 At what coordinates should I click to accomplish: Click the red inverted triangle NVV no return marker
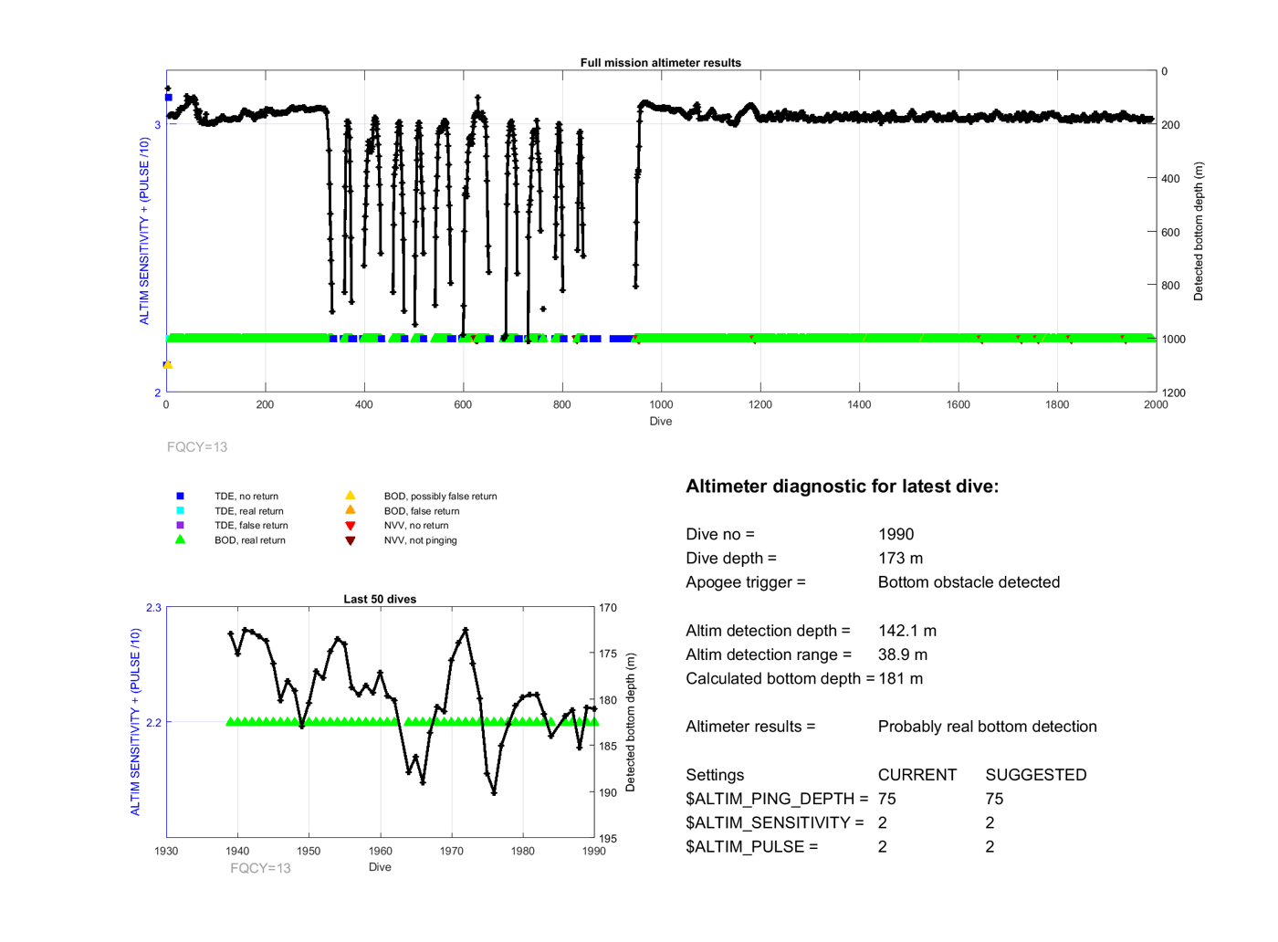pos(350,526)
